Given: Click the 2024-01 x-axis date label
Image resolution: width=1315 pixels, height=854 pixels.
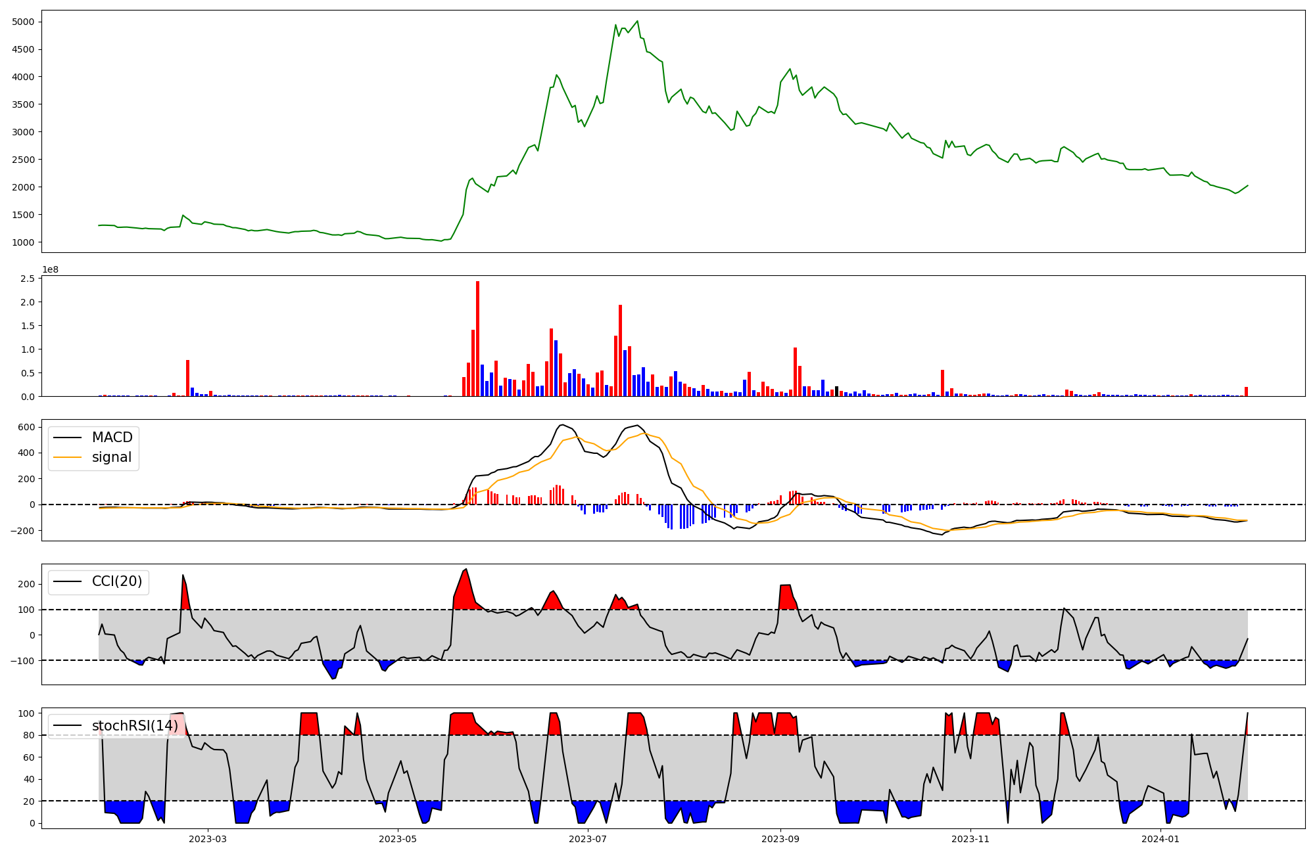Looking at the screenshot, I should click(1160, 839).
